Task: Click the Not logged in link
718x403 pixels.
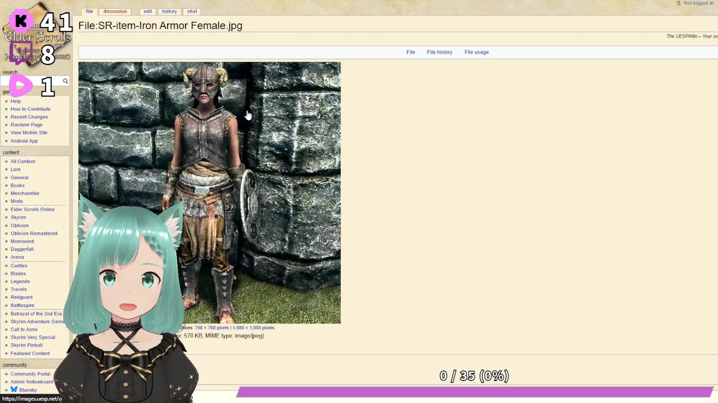Action: click(698, 3)
